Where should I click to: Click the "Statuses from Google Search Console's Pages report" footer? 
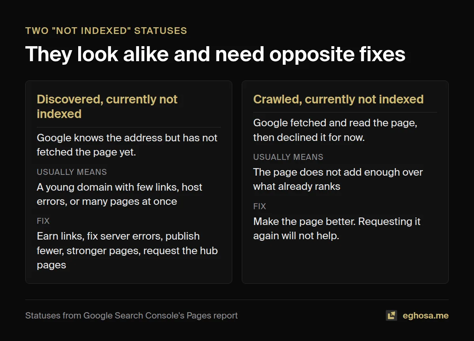point(132,316)
